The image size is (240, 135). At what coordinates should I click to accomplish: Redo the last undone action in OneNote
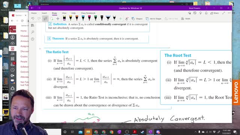[x=39, y=19]
